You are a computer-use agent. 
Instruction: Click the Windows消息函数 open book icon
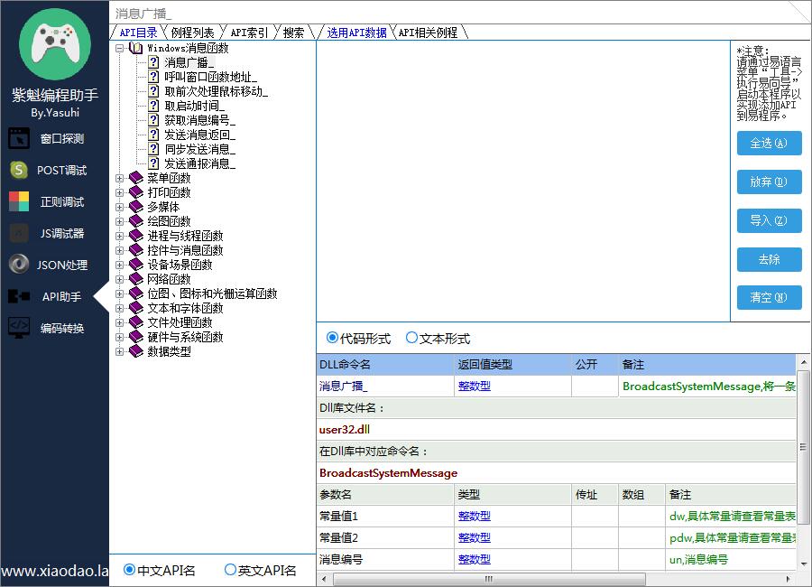pyautogui.click(x=135, y=48)
